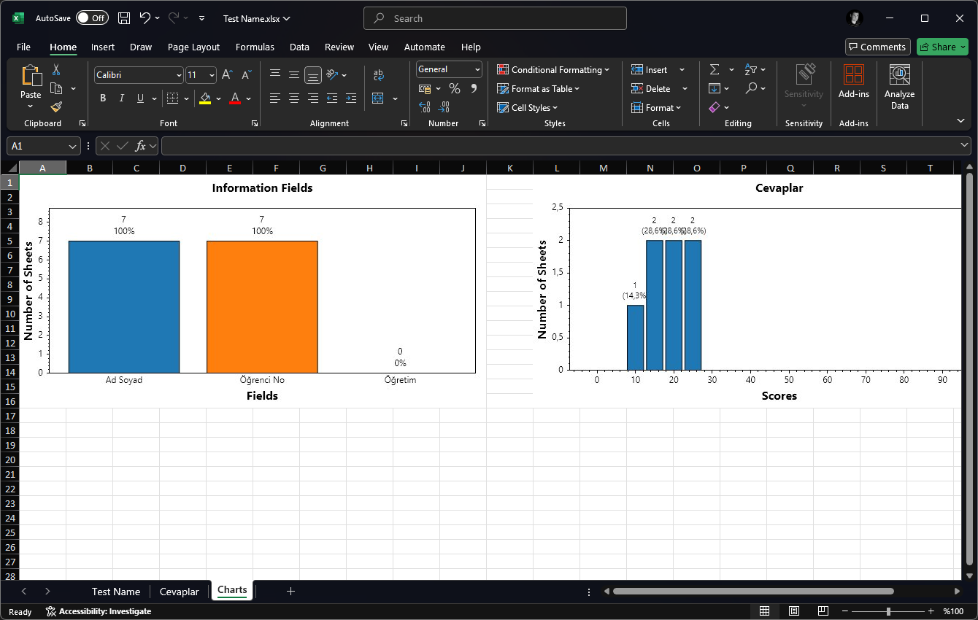Viewport: 978px width, 620px height.
Task: Open the Insert ribbon tab
Action: tap(102, 47)
